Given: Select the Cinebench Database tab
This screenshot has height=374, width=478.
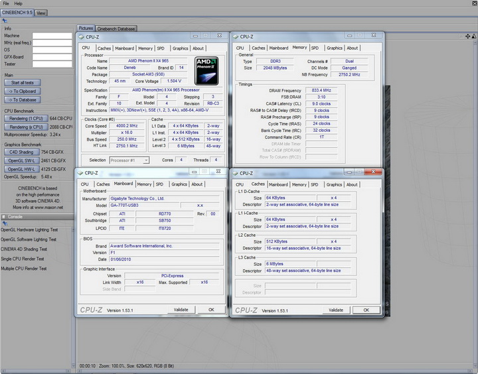Looking at the screenshot, I should coord(116,29).
